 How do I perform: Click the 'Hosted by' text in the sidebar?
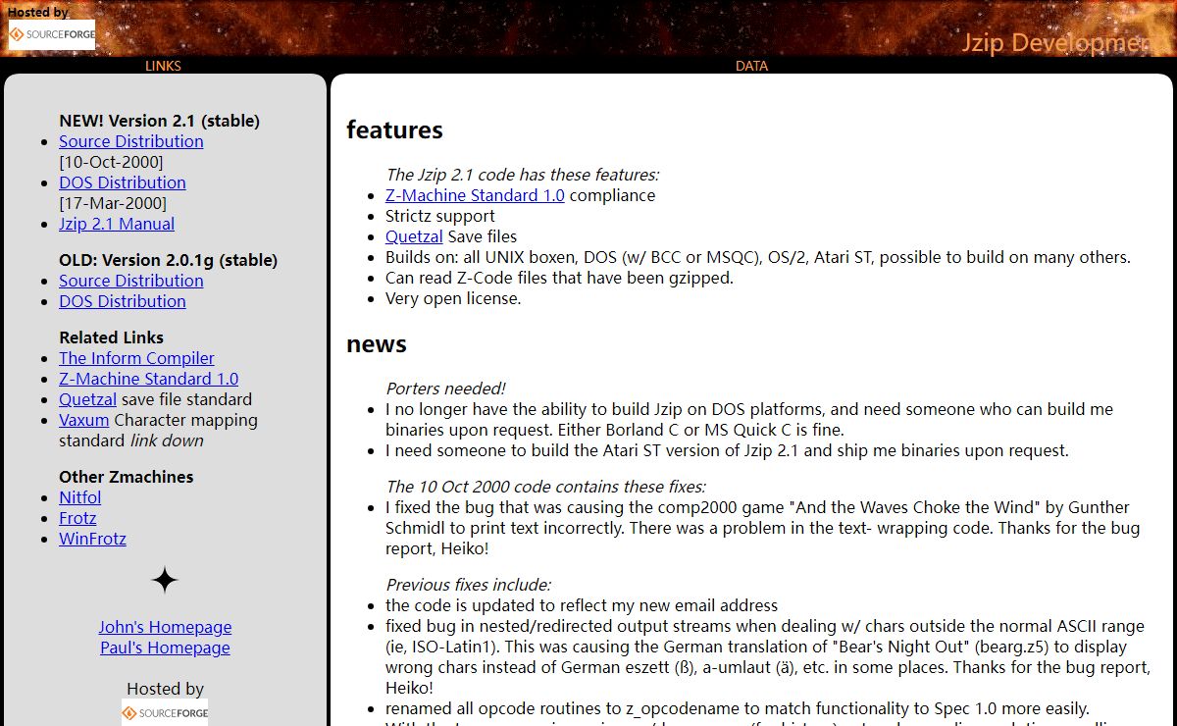tap(165, 689)
